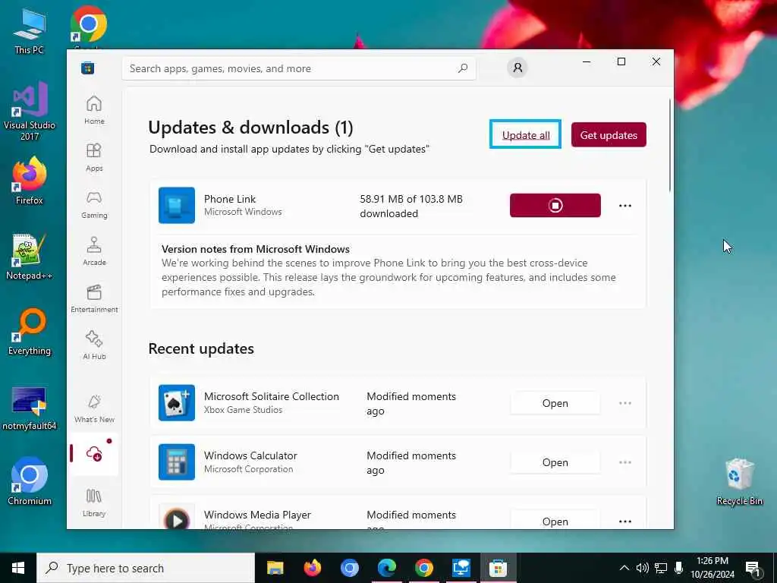Click the Get updates button
777x583 pixels.
[x=609, y=135]
